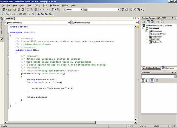The image size is (177, 128).
Task: Comment out the selected lines icon
Action: (x=29, y=14)
